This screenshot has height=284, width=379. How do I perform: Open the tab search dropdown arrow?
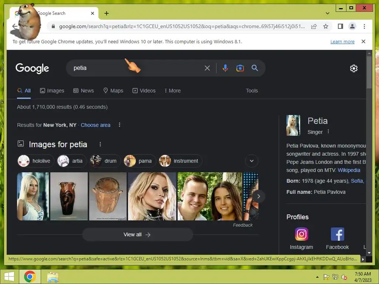(328, 13)
